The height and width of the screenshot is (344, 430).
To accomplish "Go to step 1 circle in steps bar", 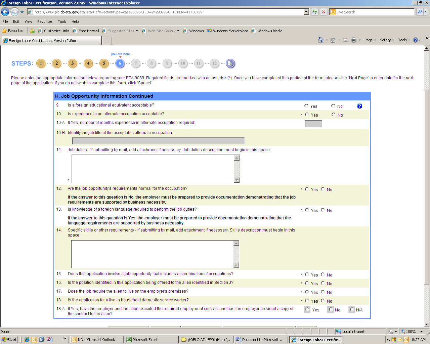I will (41, 63).
